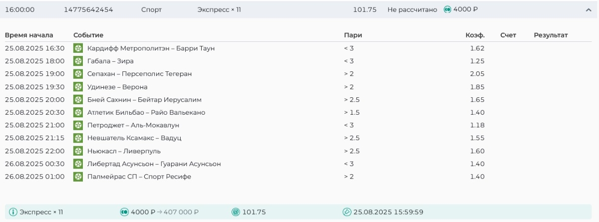Screen dimensions: 599x222
Task: Click football icon beside Кардифф Метрополитэн match
Action: [78, 48]
